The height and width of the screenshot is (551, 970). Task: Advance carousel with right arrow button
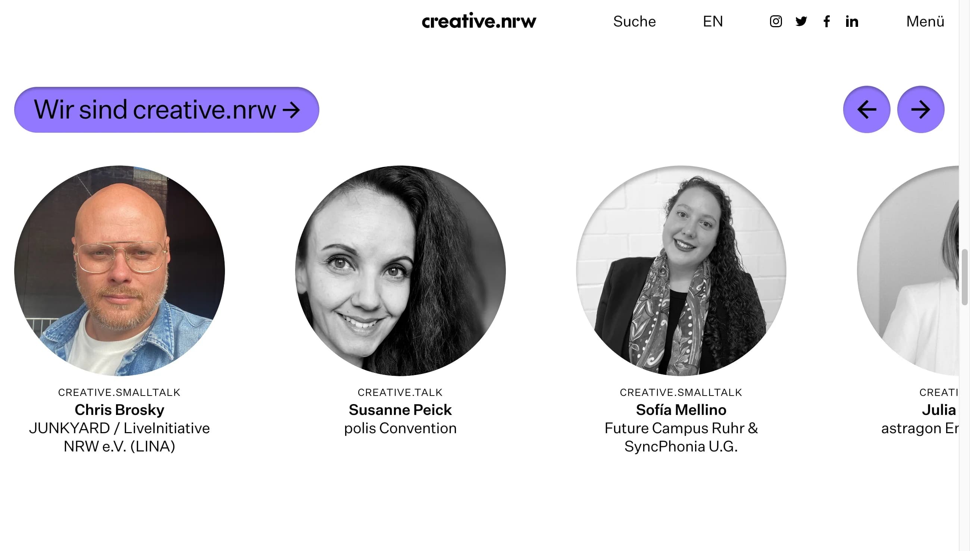tap(920, 110)
